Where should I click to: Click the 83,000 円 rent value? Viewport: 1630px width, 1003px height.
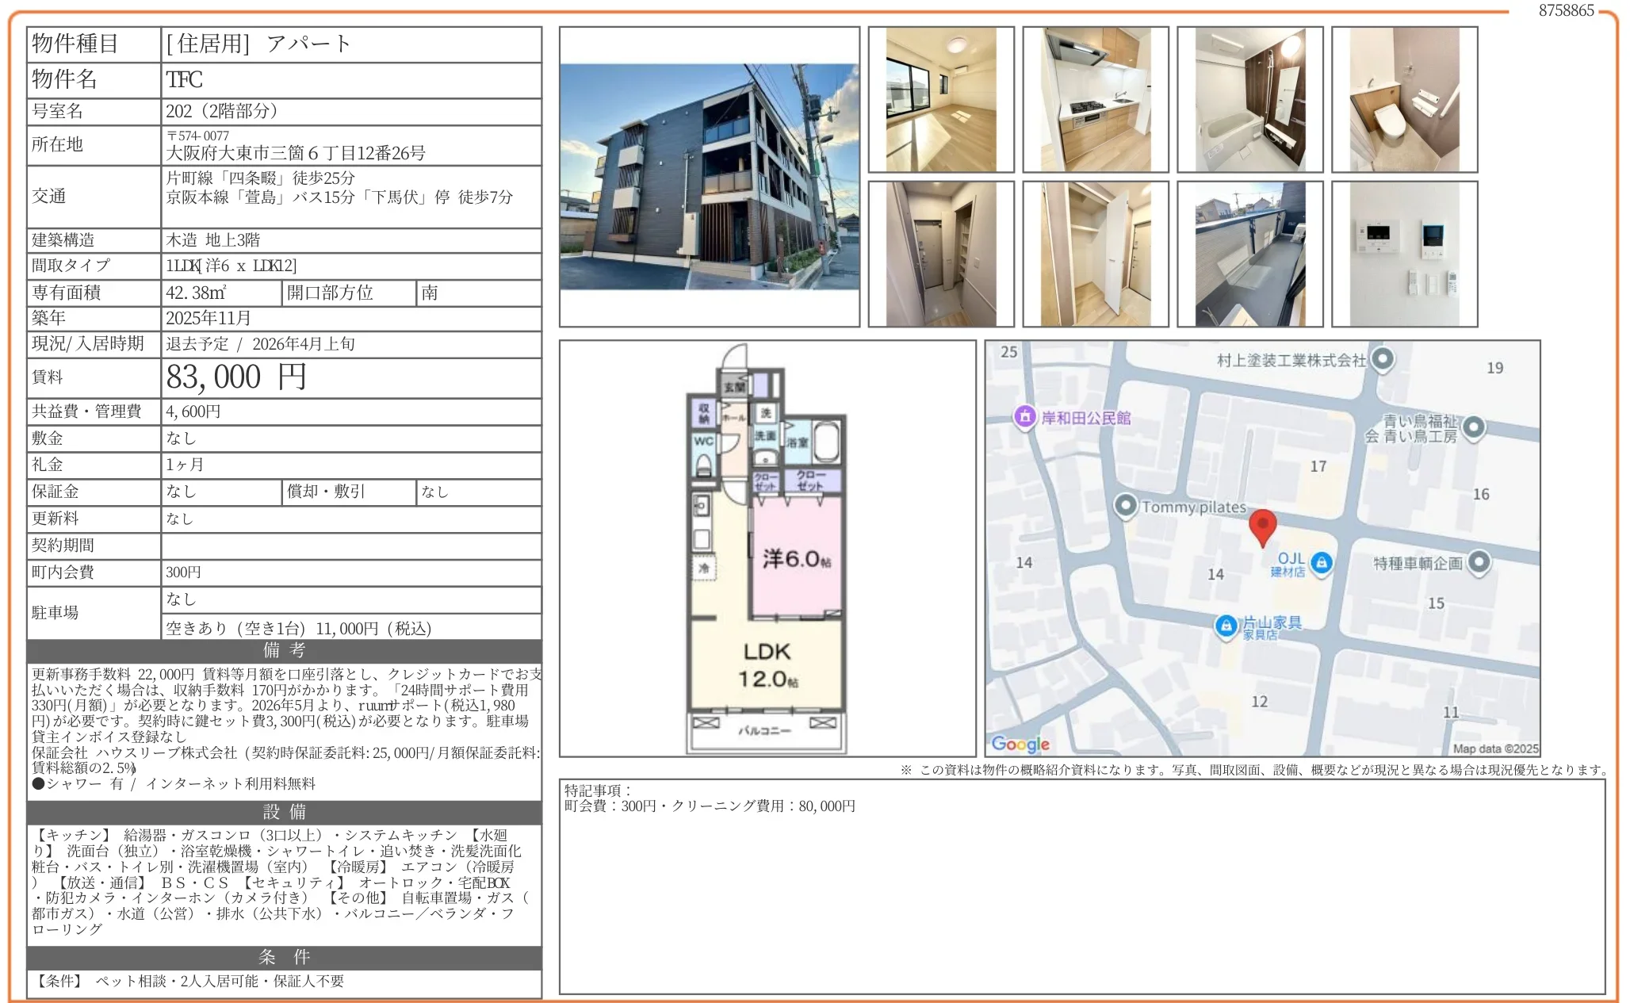[x=236, y=377]
